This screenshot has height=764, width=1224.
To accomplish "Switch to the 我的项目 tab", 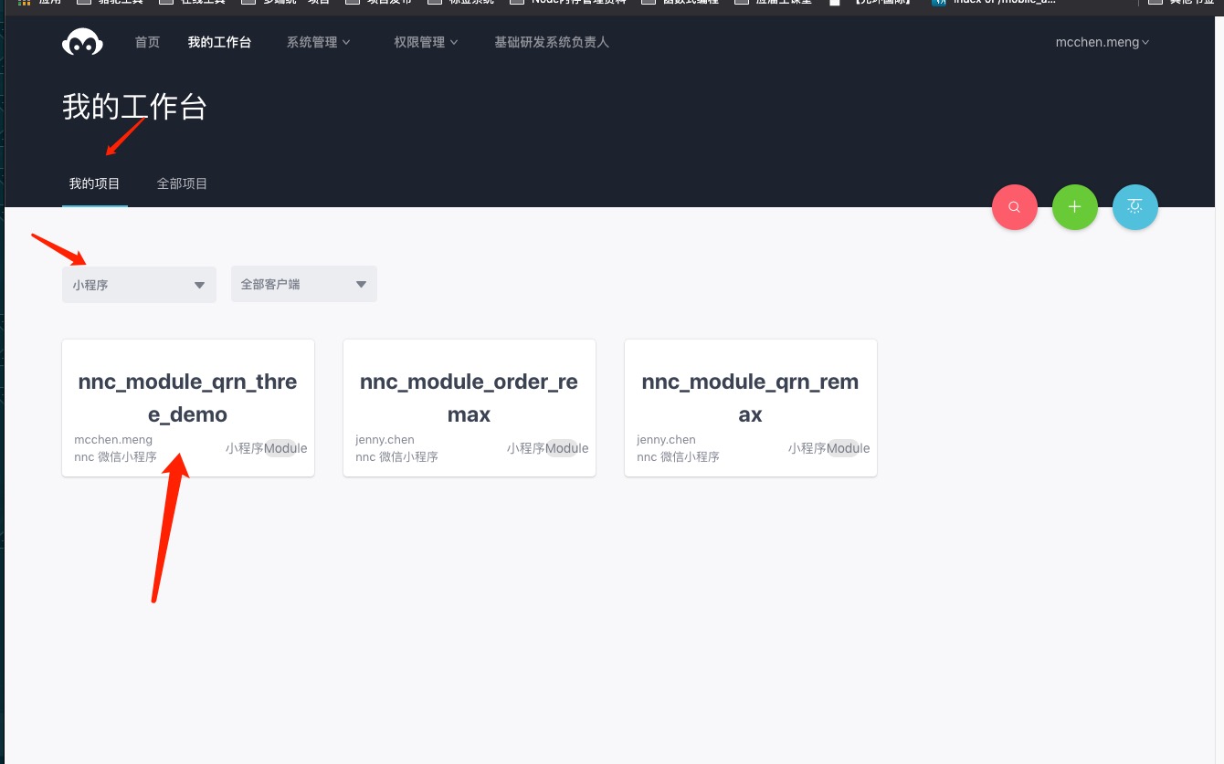I will (95, 183).
